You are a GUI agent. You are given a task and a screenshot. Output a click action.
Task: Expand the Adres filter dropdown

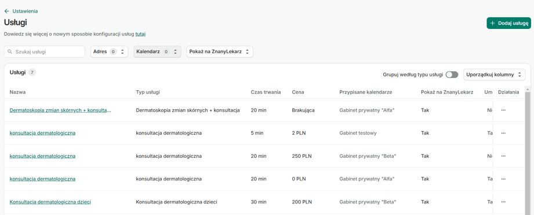pos(109,51)
